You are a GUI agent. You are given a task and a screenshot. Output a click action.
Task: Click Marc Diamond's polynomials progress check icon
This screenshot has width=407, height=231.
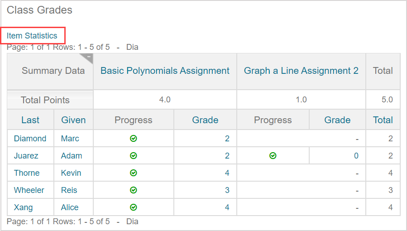pyautogui.click(x=134, y=139)
